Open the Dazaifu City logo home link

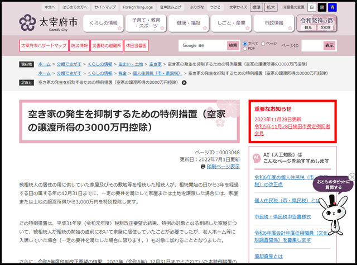point(49,23)
